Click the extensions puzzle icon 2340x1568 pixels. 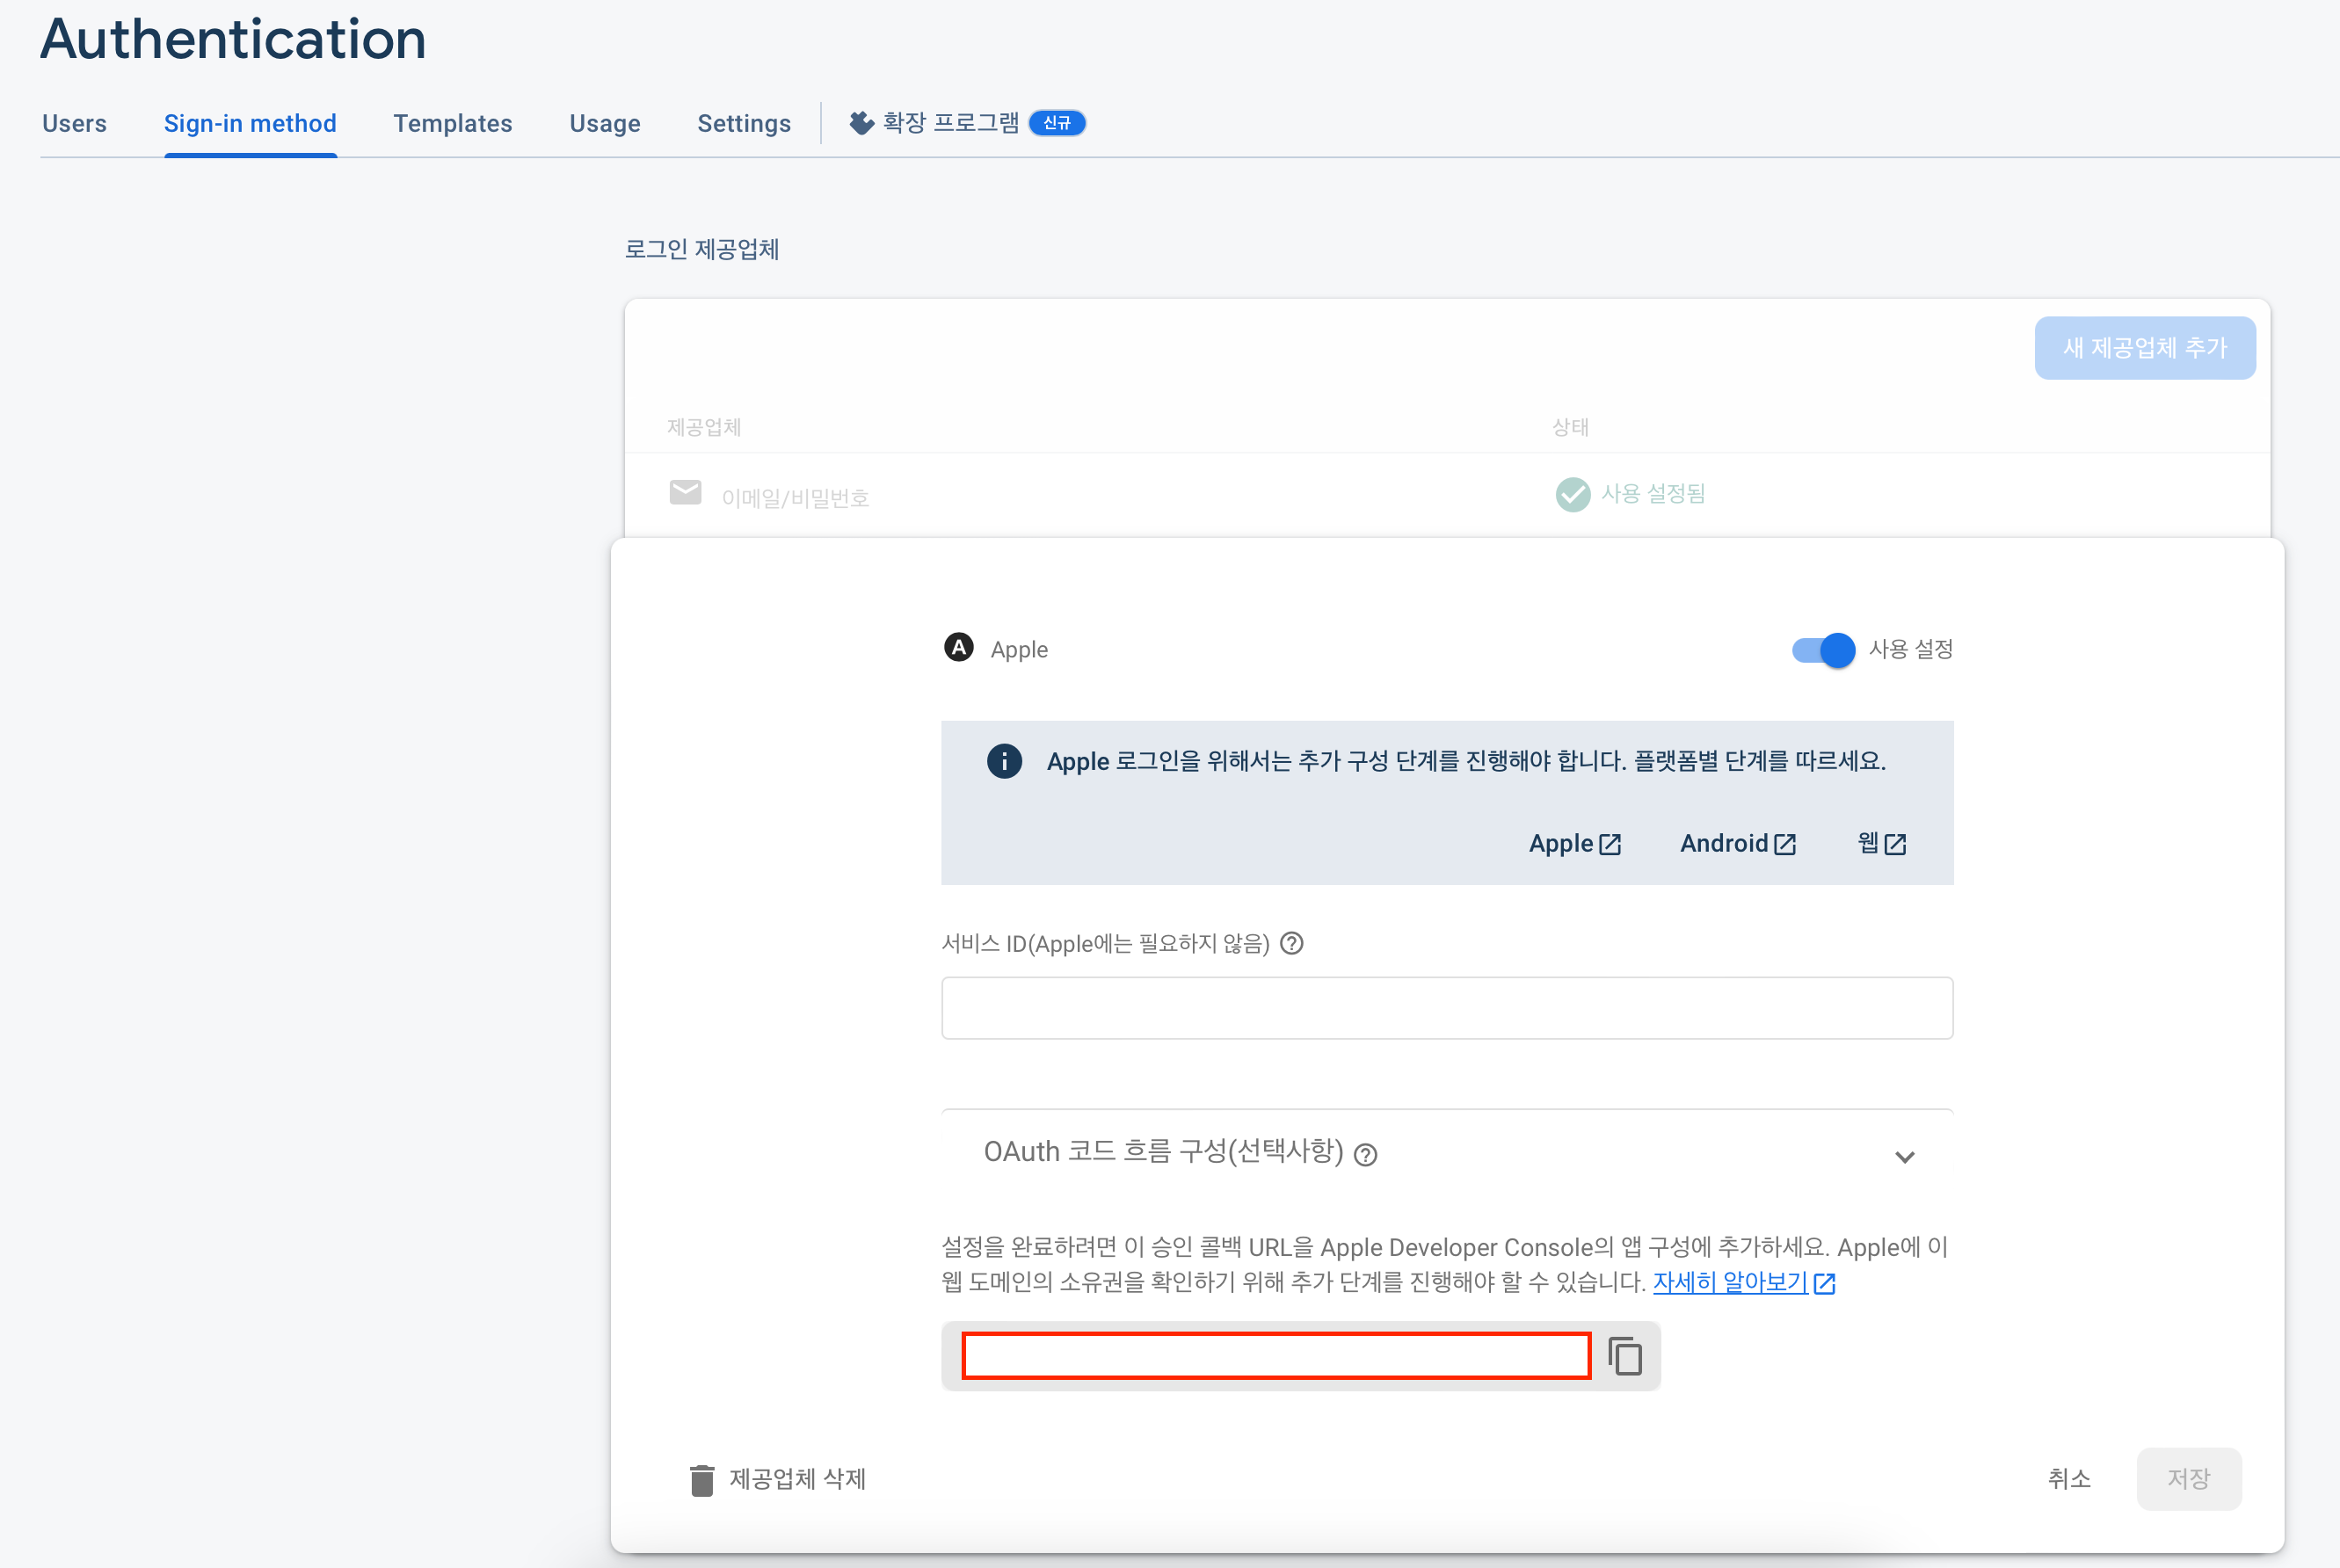point(861,122)
